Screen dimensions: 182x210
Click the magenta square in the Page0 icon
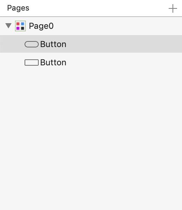coord(18,28)
